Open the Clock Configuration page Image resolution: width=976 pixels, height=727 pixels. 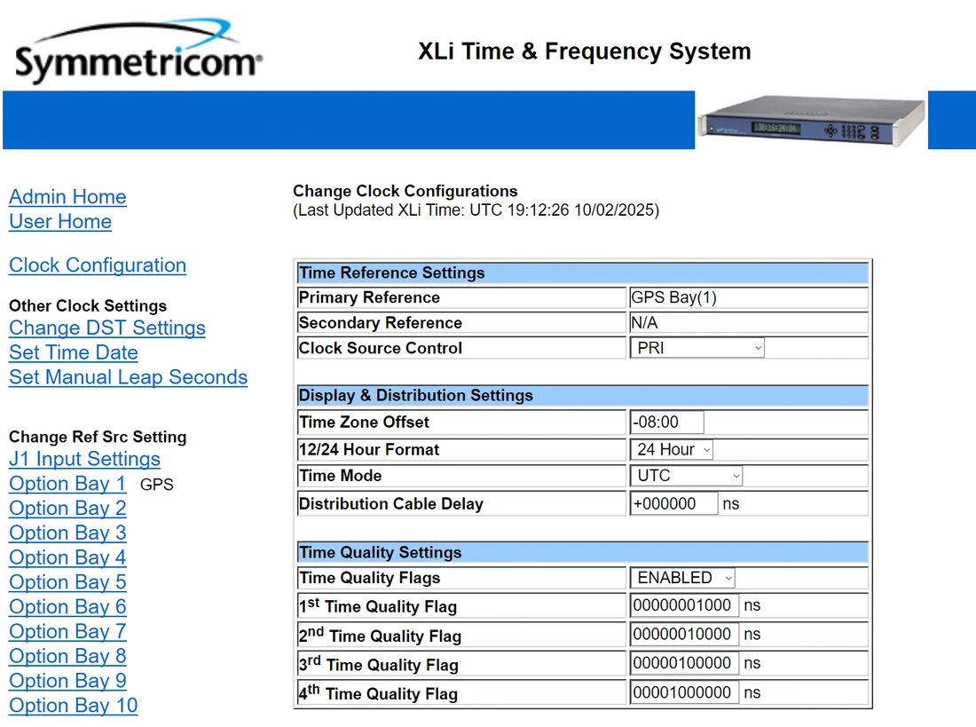98,265
